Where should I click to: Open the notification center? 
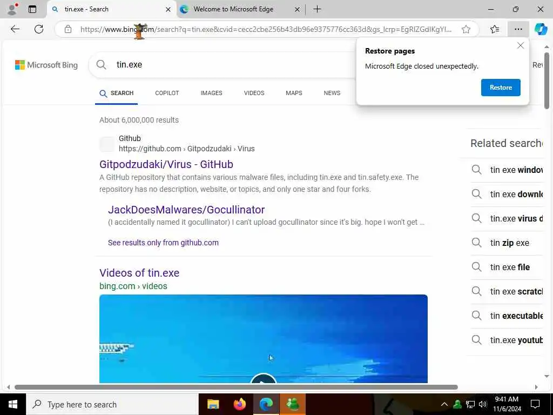[x=535, y=404]
